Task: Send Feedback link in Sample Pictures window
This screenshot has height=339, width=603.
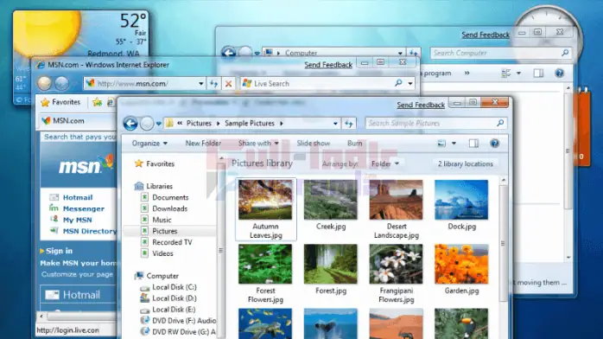Action: coord(421,105)
